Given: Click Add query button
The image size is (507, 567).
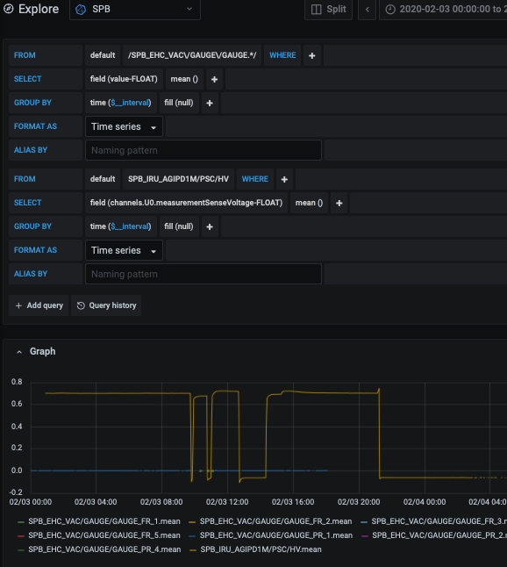Looking at the screenshot, I should (x=39, y=305).
